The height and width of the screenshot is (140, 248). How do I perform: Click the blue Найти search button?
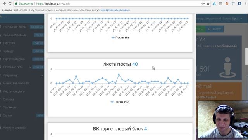click(214, 29)
